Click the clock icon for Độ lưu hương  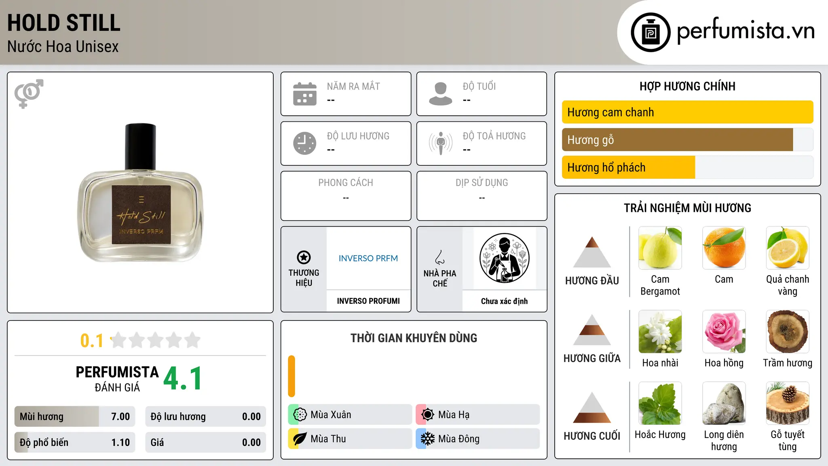pos(305,143)
